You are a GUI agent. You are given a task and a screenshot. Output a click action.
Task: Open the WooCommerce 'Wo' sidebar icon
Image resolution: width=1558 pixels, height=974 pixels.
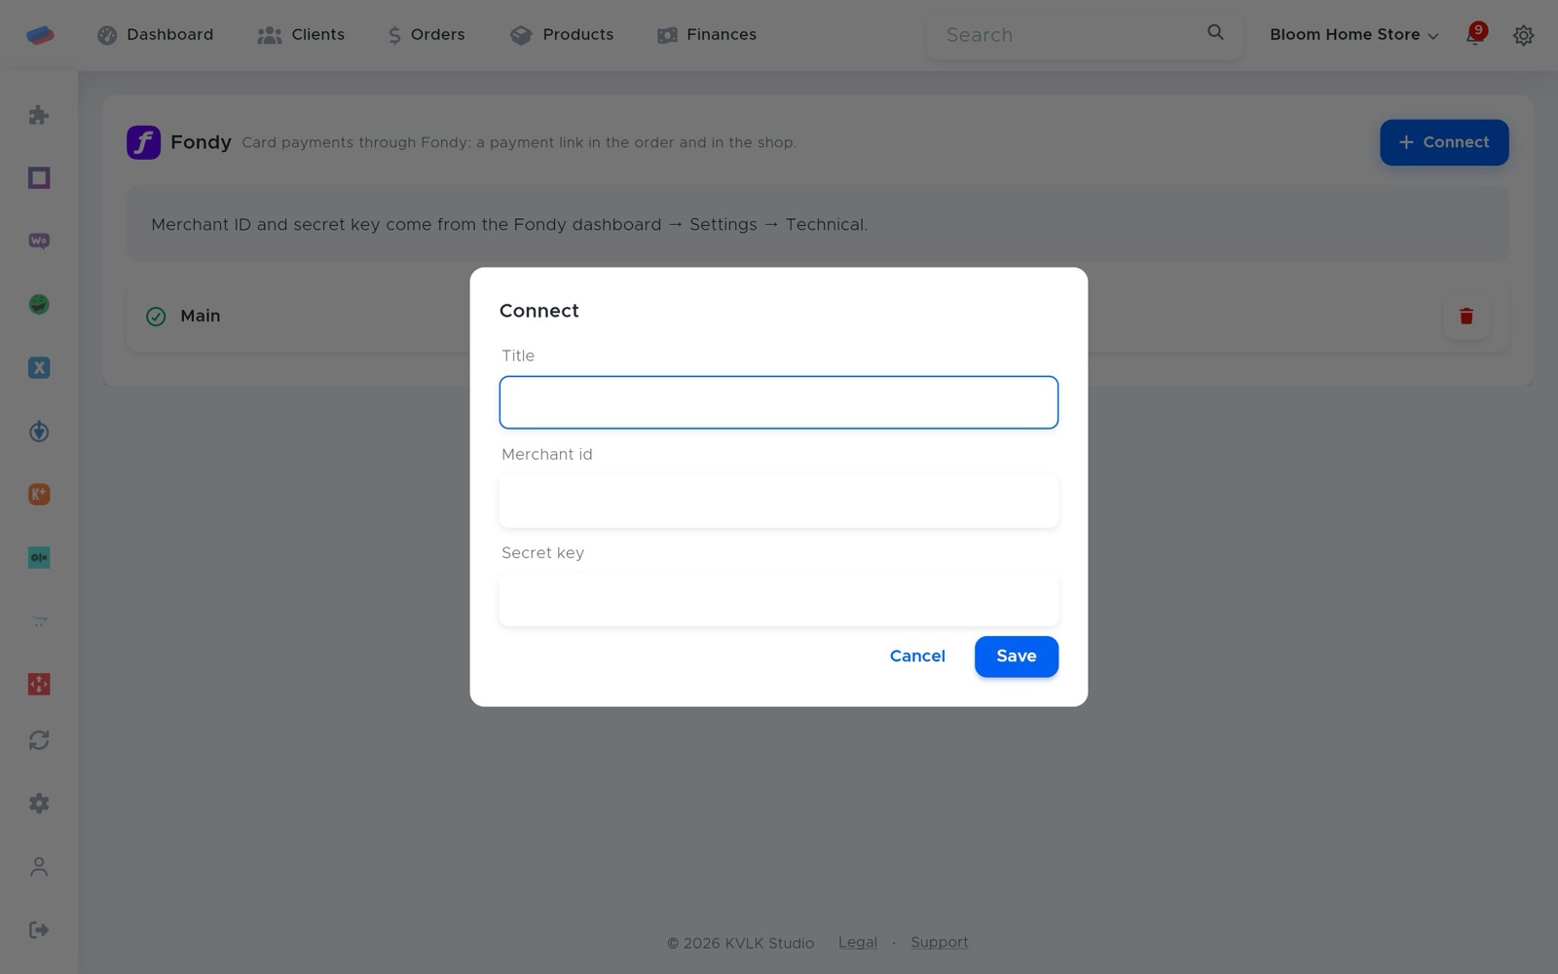pyautogui.click(x=39, y=241)
